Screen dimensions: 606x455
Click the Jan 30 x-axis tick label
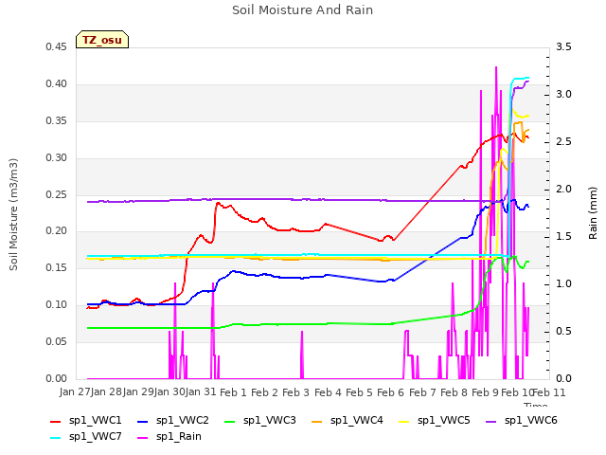(x=169, y=392)
